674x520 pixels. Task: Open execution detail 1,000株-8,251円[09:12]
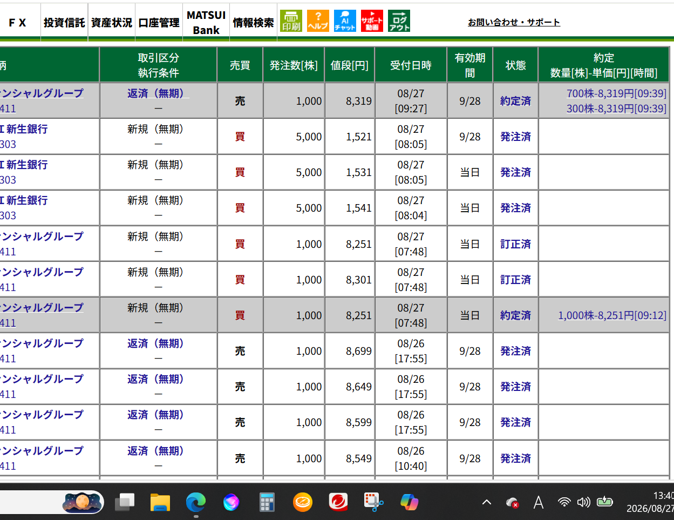point(612,315)
